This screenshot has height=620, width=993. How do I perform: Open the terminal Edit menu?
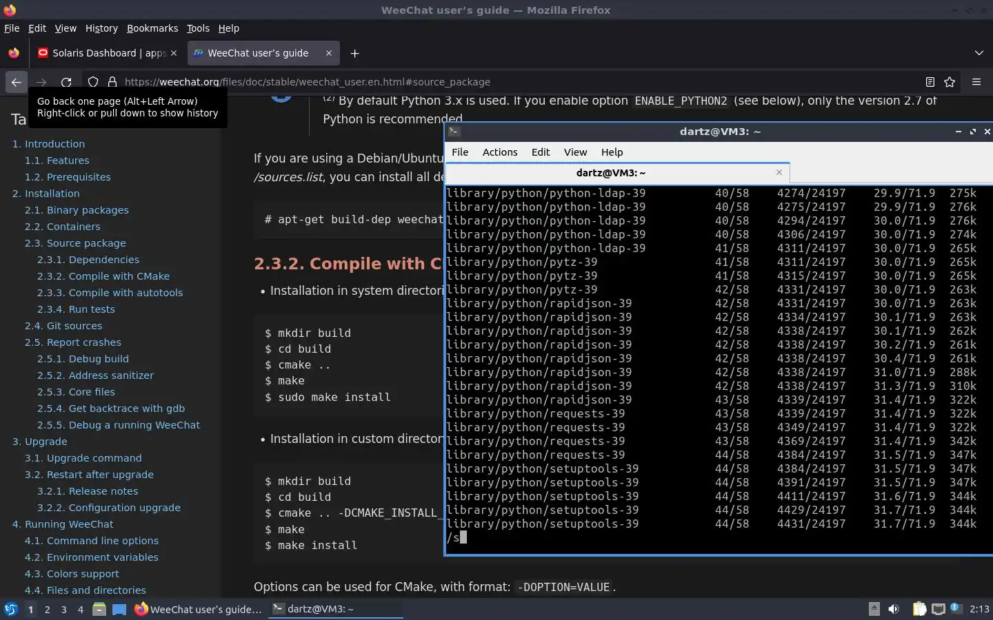541,152
